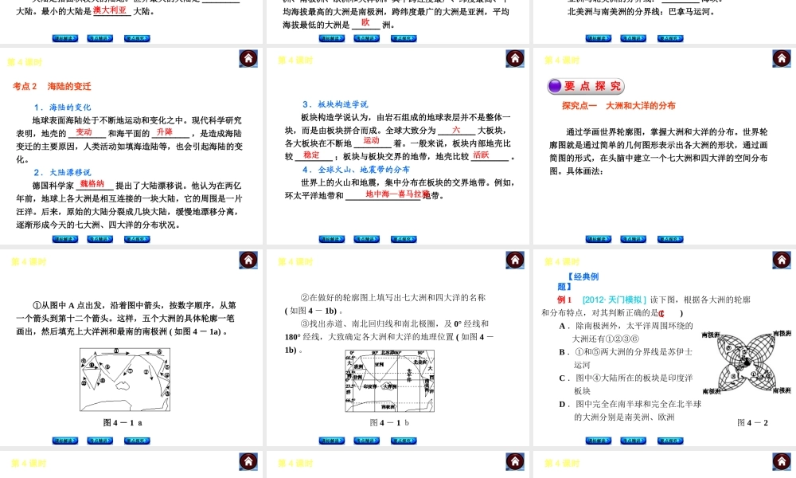Image resolution: width=796 pixels, height=478 pixels.
Task: Click the red answer 活跃
Action: pyautogui.click(x=481, y=155)
